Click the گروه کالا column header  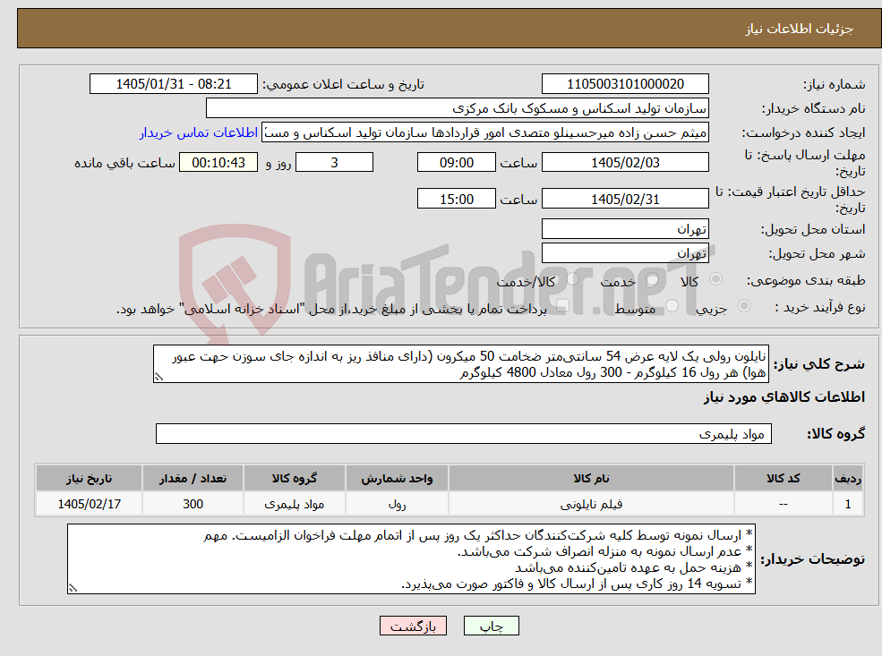[295, 479]
